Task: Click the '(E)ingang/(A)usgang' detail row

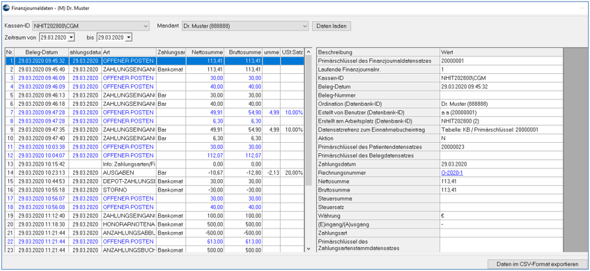Action: 440,224
